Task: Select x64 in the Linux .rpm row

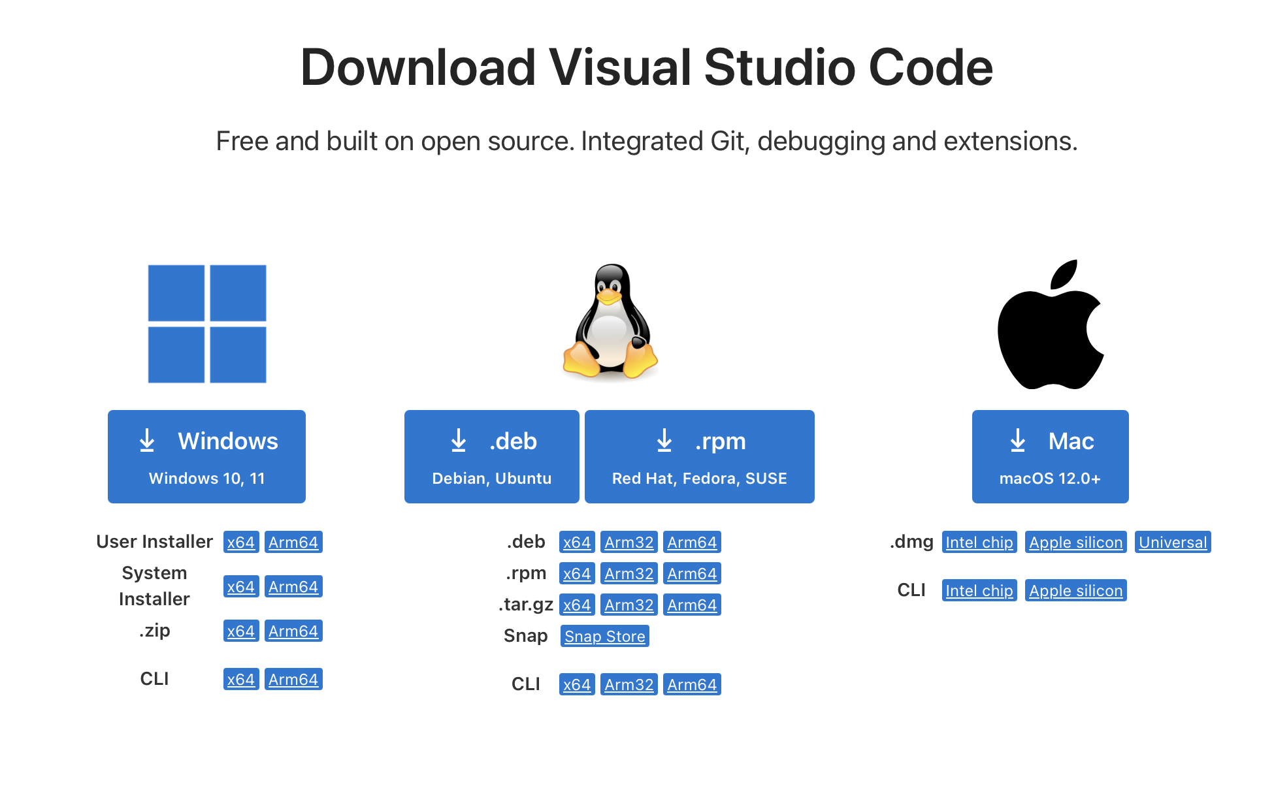Action: 577,573
